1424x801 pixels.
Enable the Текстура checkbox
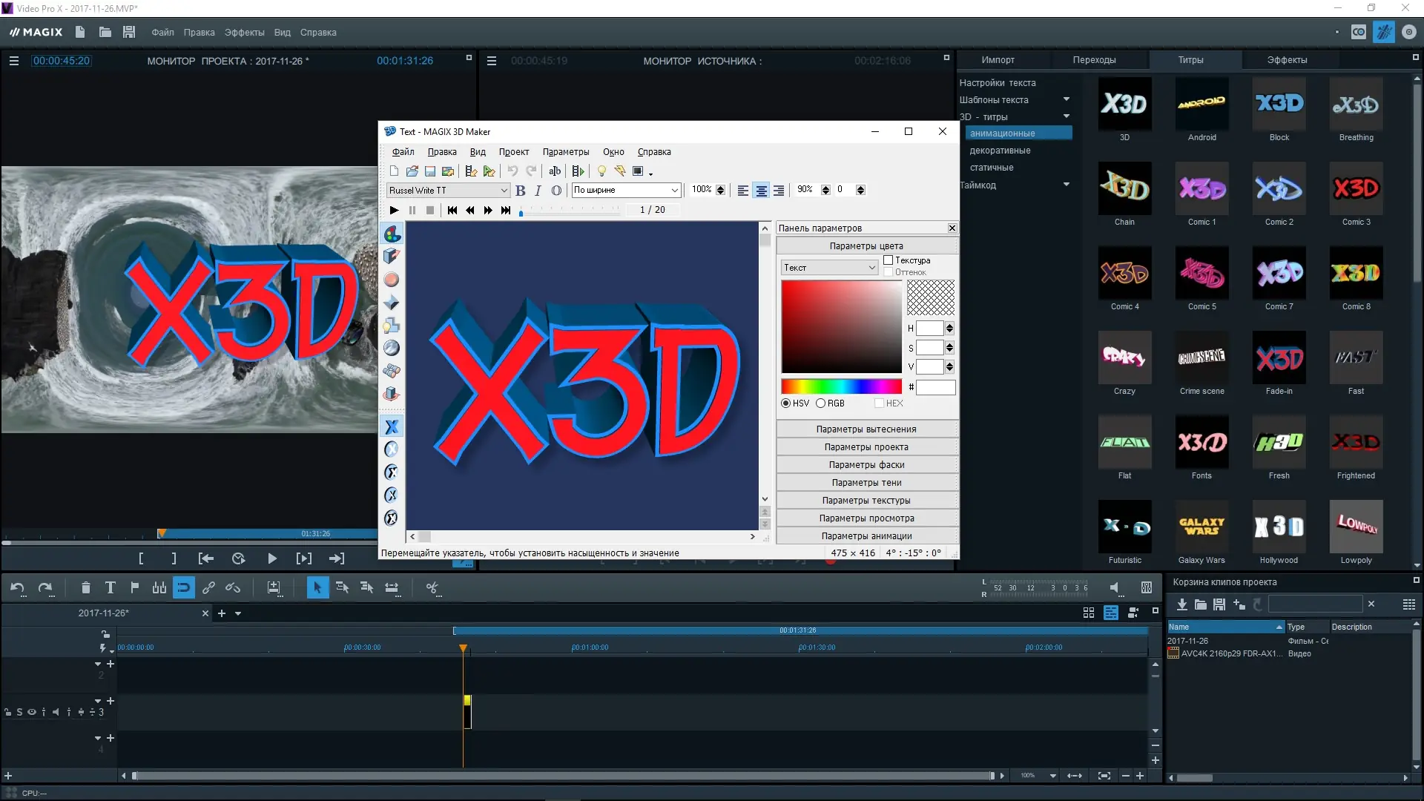click(x=889, y=260)
